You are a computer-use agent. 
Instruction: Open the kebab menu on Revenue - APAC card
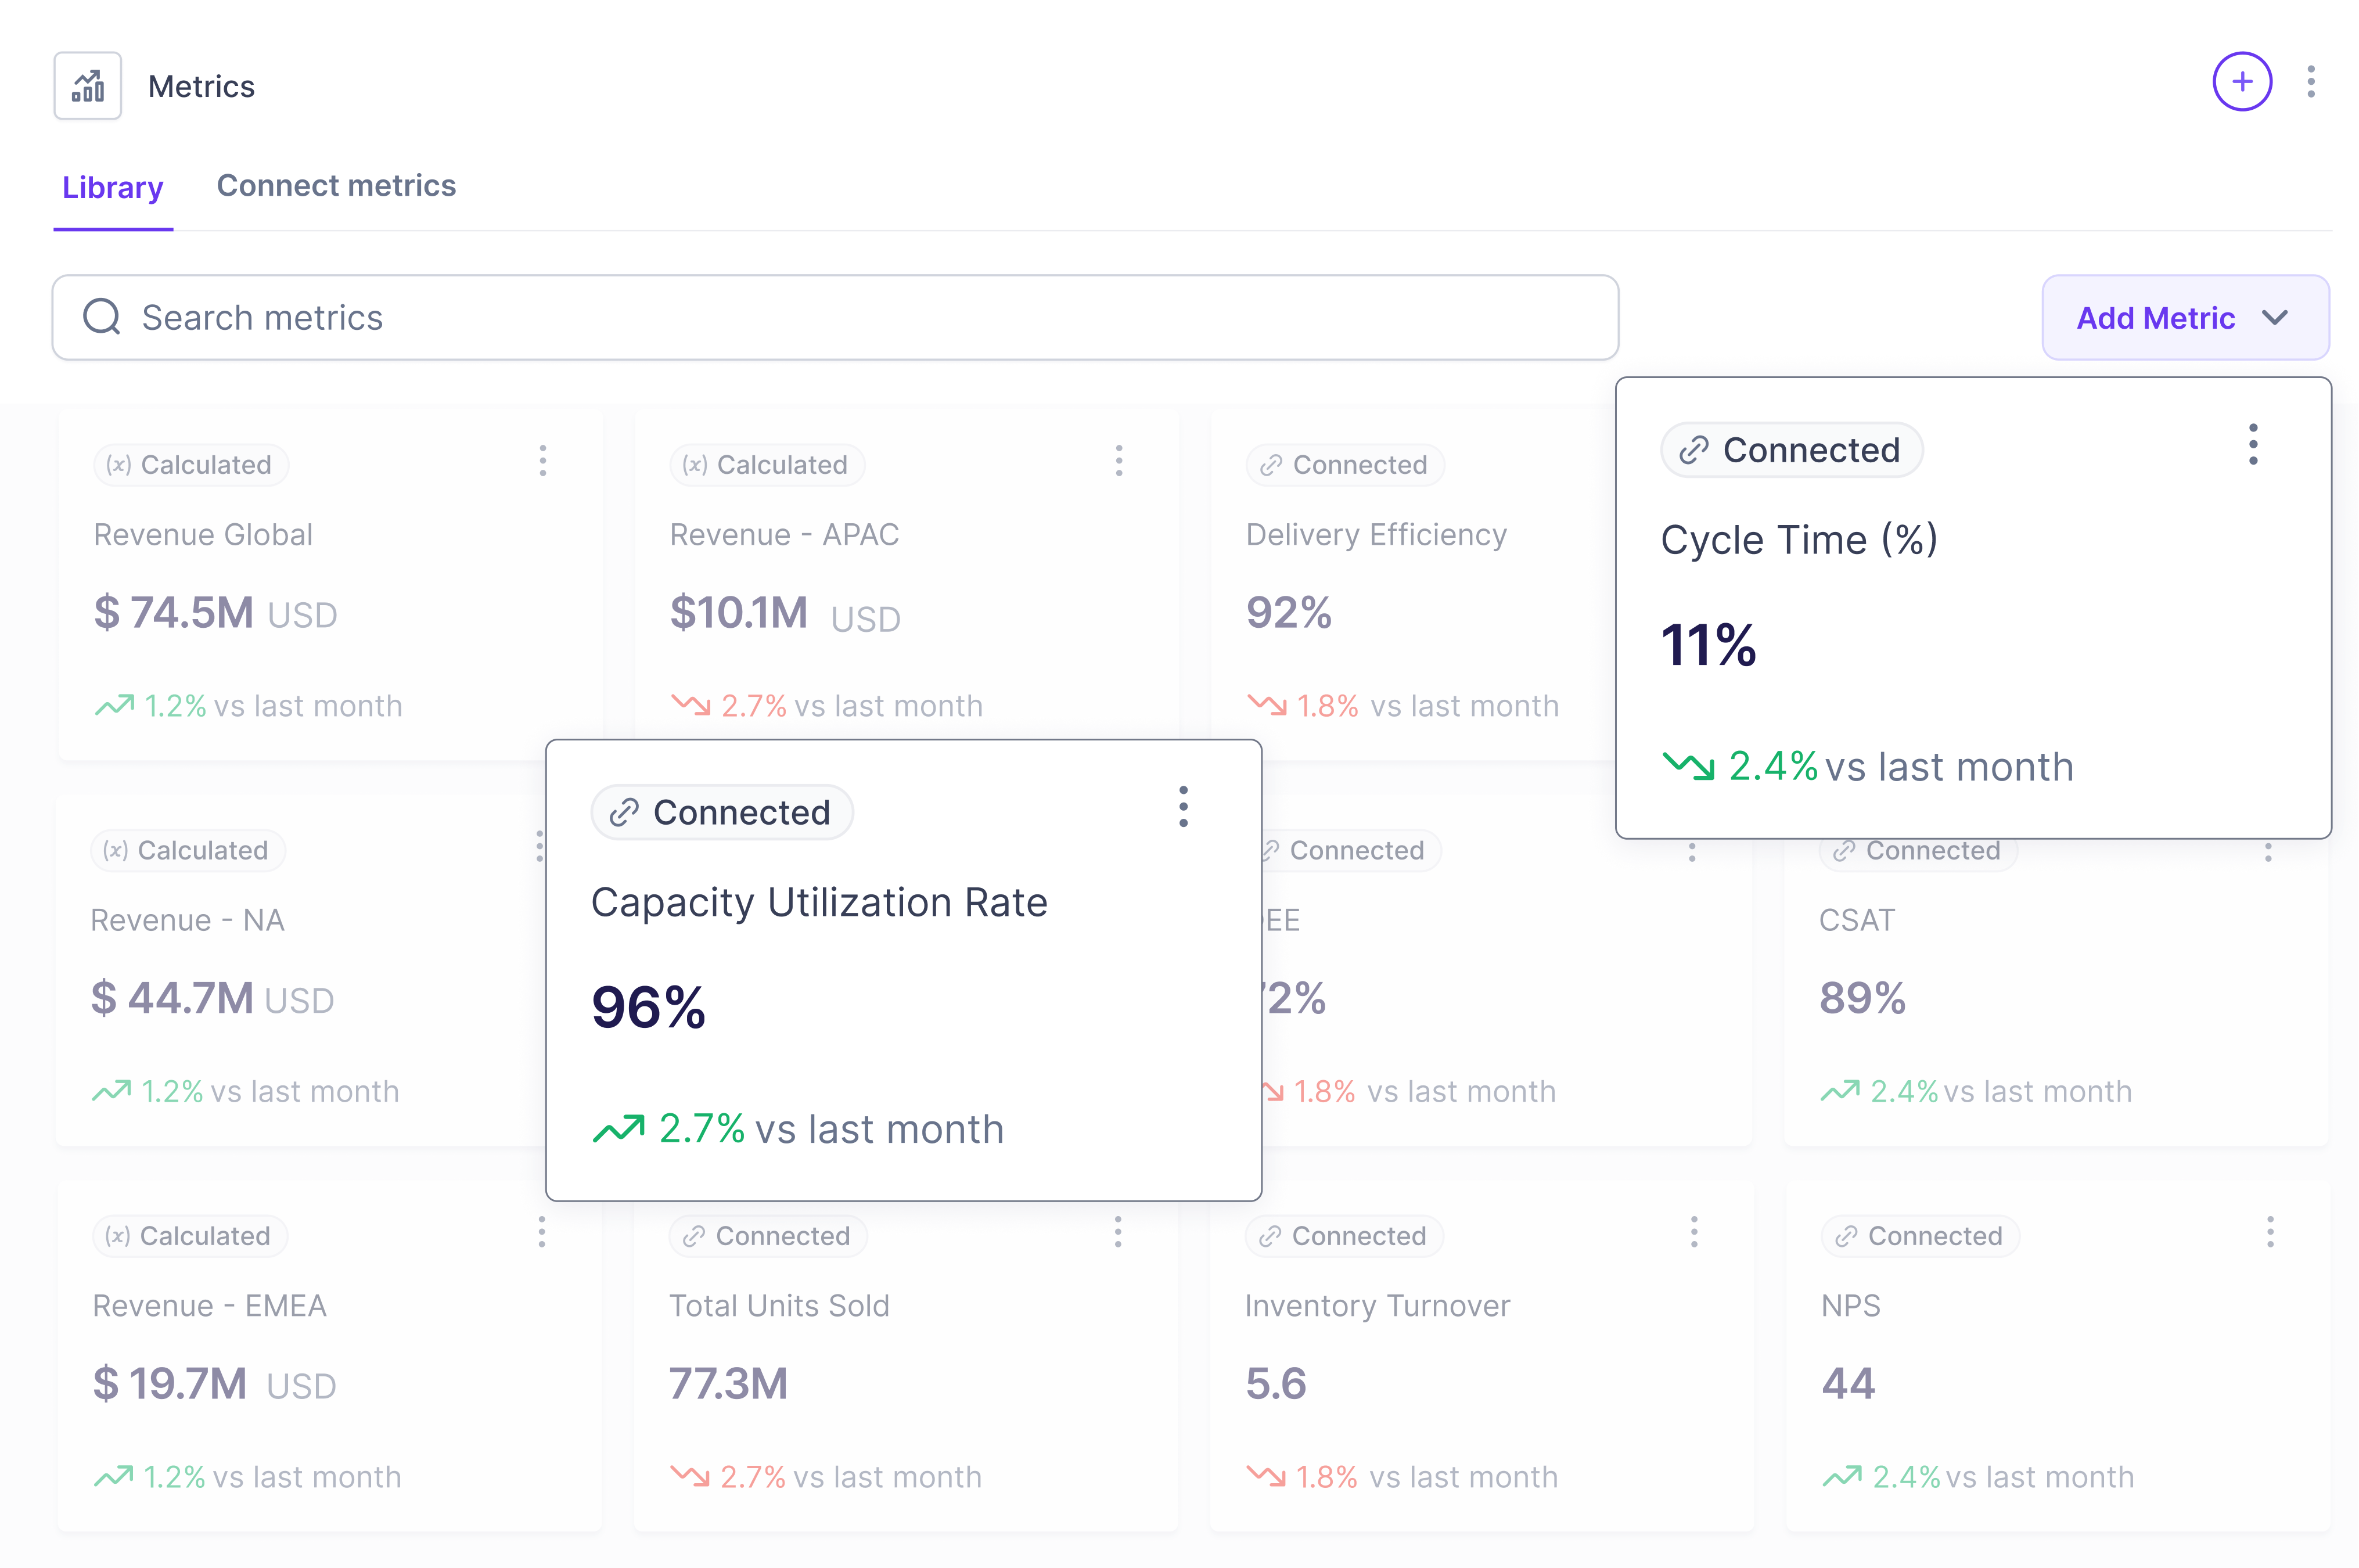[1118, 462]
